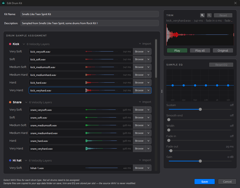The height and width of the screenshot is (188, 240).
Task: Adjust the Sustain slider handle
Action: coord(200,109)
